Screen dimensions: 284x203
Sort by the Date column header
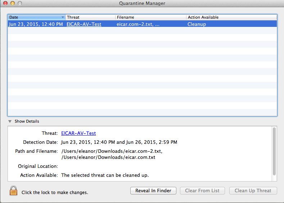coord(36,17)
